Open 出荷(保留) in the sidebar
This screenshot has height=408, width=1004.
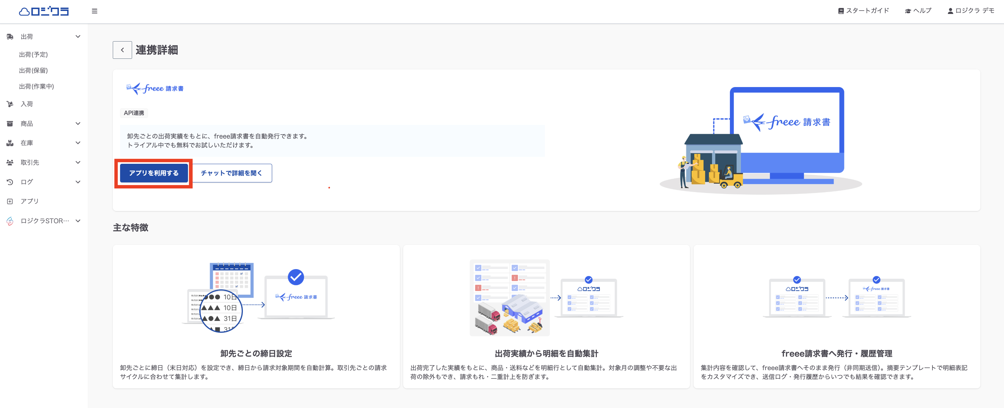[x=34, y=70]
